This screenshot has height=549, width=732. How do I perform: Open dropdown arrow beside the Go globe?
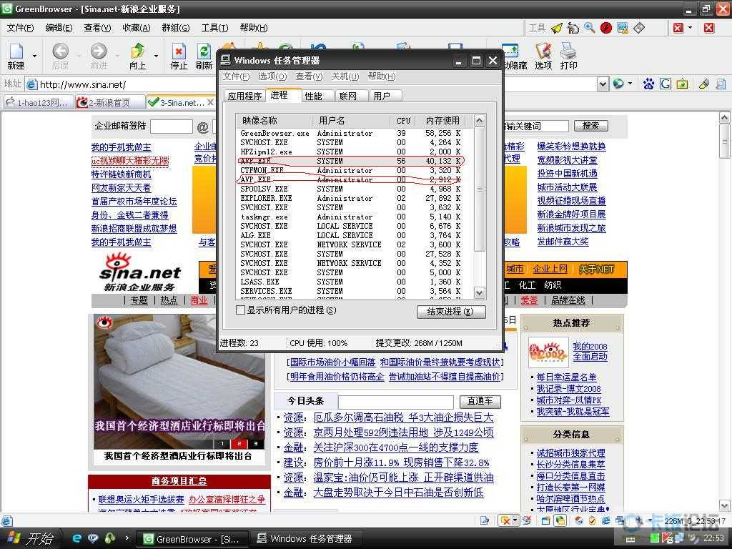630,84
